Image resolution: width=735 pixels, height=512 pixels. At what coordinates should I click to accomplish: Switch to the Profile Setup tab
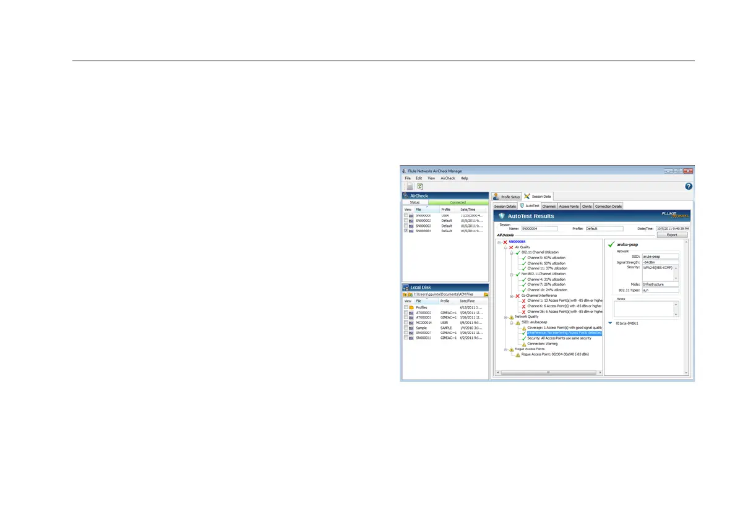click(x=506, y=197)
